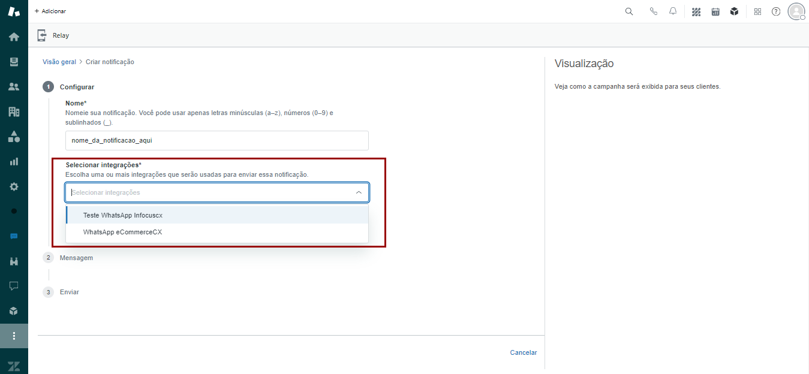Open the Customers people icon in sidebar

[x=14, y=87]
